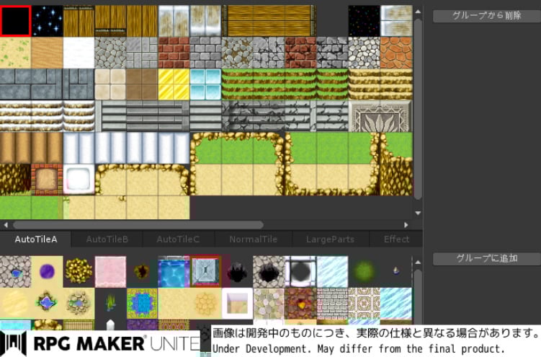Image resolution: width=541 pixels, height=357 pixels.
Task: Select the purple orb autotile
Action: (x=47, y=271)
